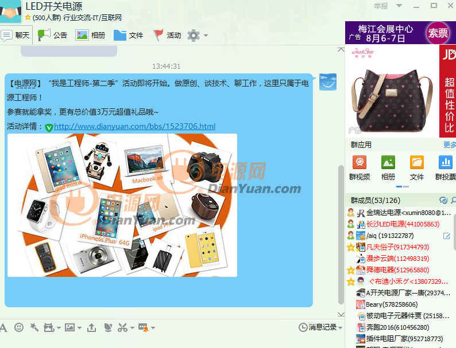Select member 金瑞达电源
Screen dimensions: 456x348
coord(399,213)
